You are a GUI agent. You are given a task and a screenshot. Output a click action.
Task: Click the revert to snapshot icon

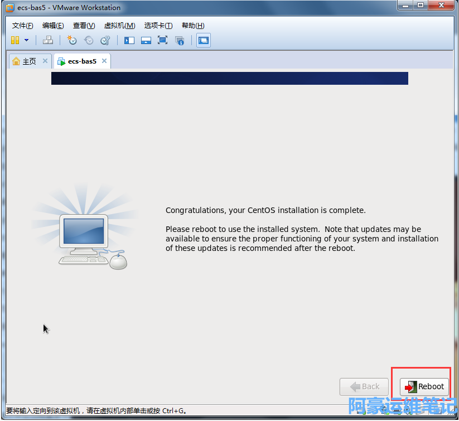click(89, 40)
